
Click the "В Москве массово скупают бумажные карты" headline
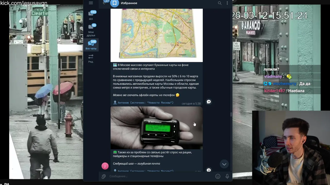tap(151, 67)
